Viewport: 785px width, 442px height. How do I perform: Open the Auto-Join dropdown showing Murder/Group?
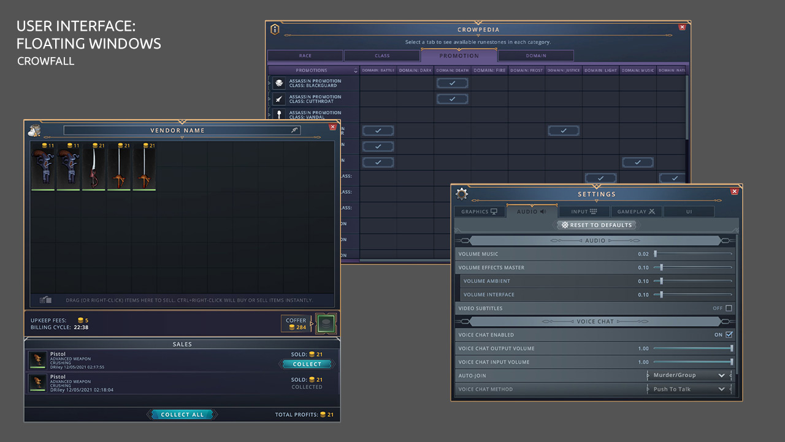[x=689, y=376]
